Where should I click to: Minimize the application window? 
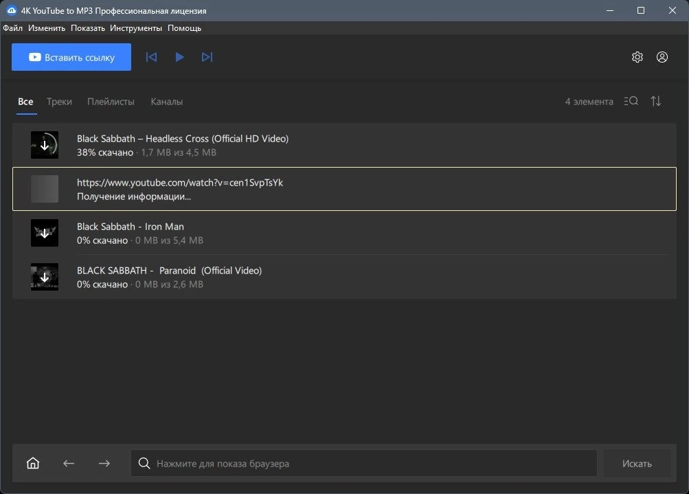(610, 10)
